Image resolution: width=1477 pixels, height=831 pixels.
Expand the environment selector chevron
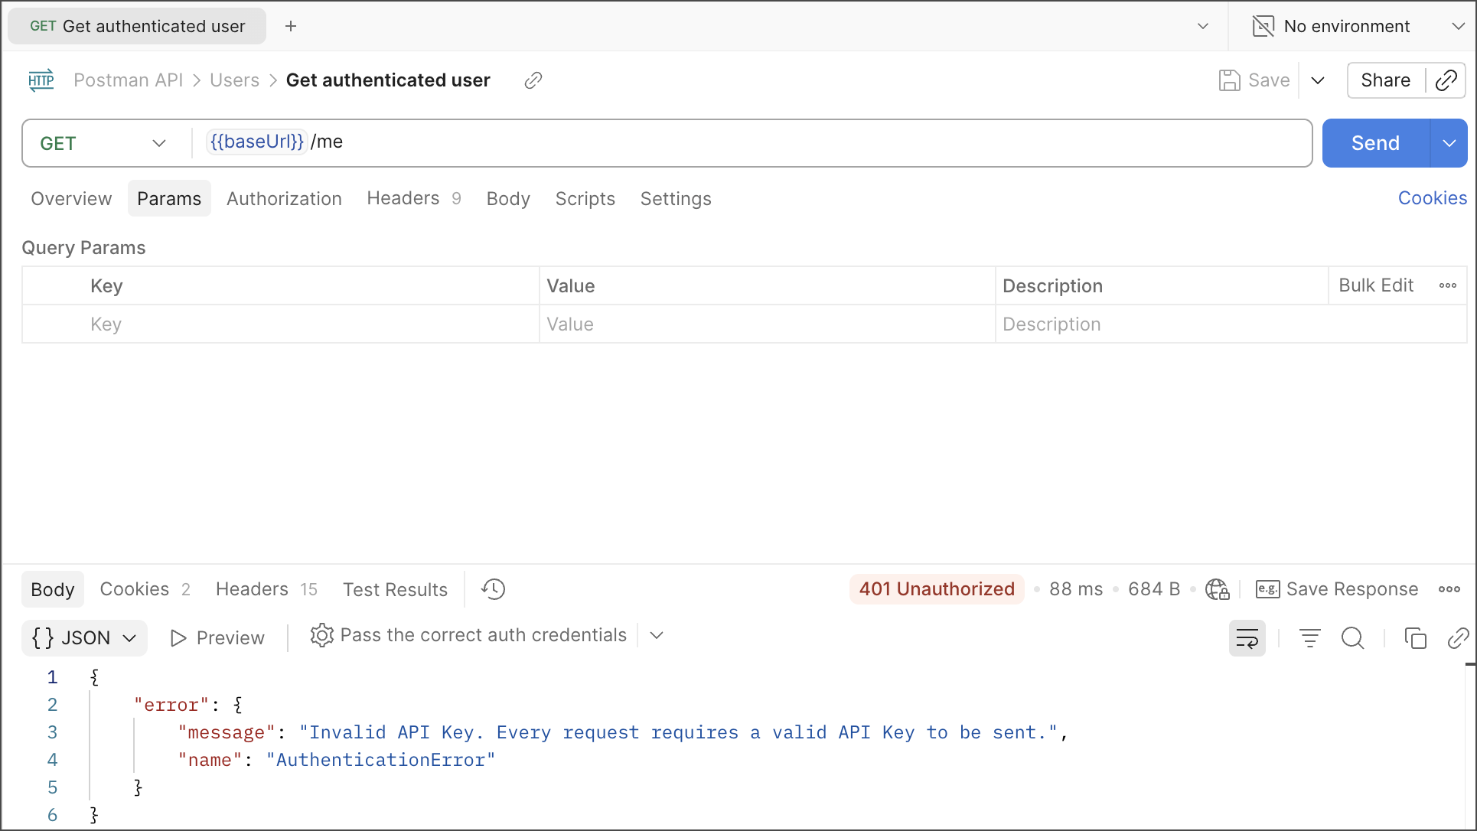pyautogui.click(x=1458, y=26)
